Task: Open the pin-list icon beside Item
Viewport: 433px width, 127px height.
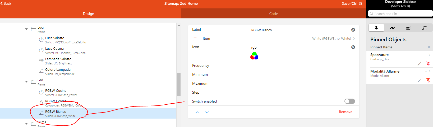Action: 195,39
